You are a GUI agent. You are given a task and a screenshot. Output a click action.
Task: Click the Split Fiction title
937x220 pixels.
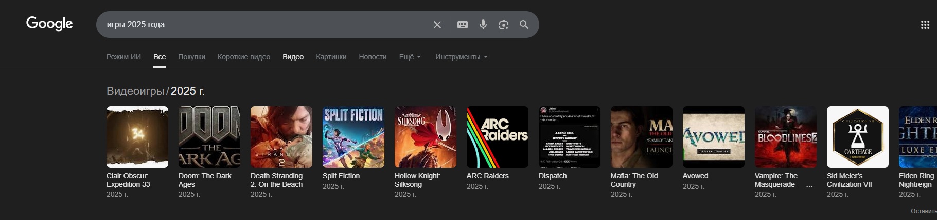341,176
